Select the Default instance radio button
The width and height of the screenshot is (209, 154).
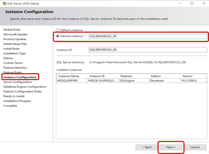58,30
